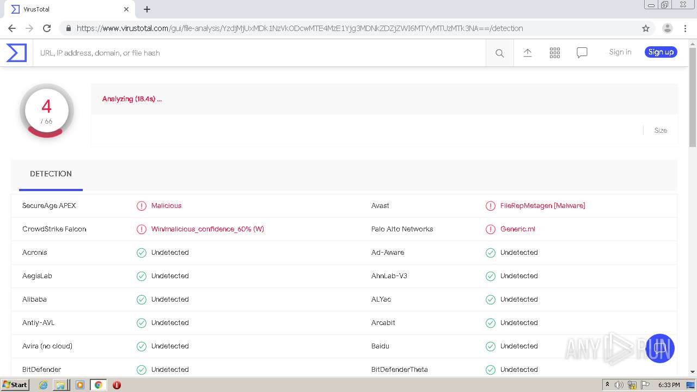697x392 pixels.
Task: Show hidden tray icons arrow
Action: click(x=607, y=384)
